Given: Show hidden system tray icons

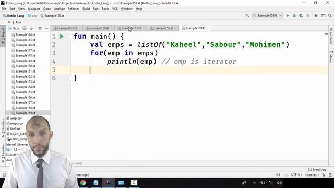Looking at the screenshot, I should pyautogui.click(x=254, y=183).
